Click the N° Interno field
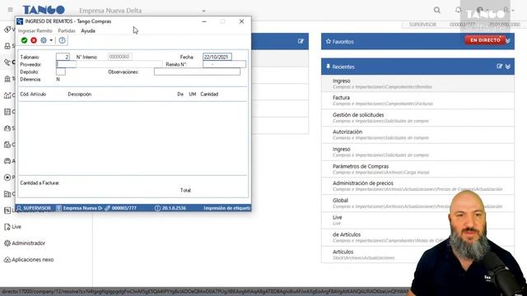Image resolution: width=527 pixels, height=296 pixels. (x=120, y=57)
